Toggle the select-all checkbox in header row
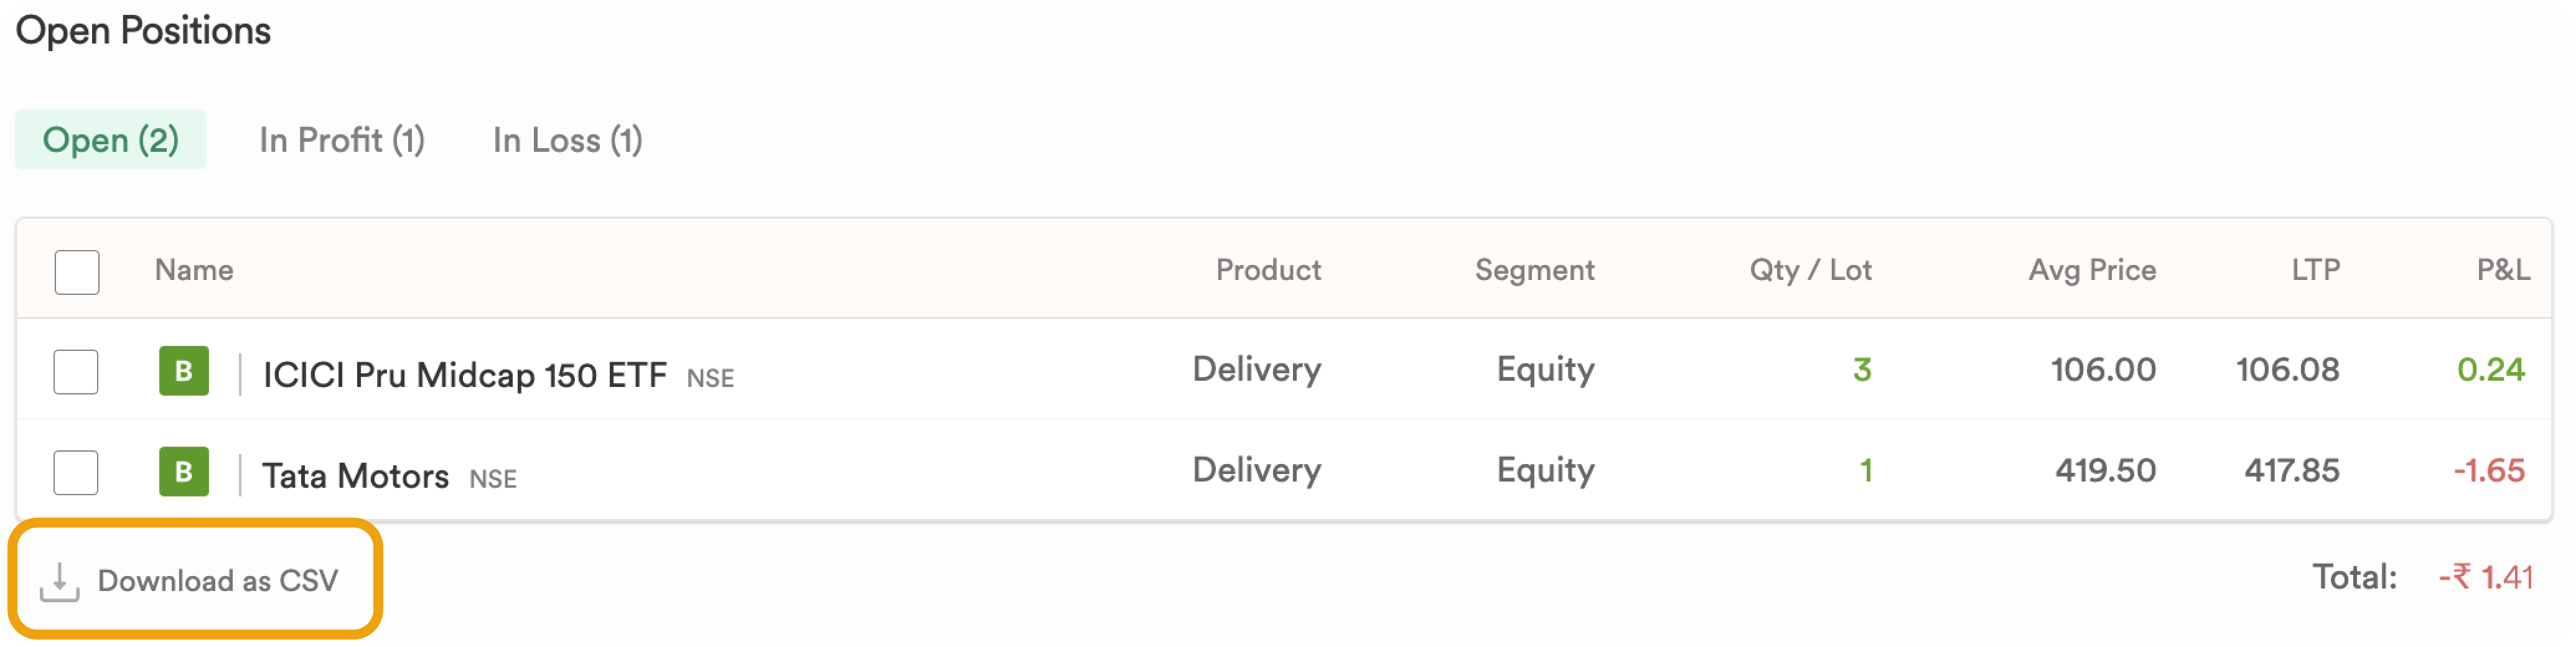The image size is (2576, 647). [77, 272]
